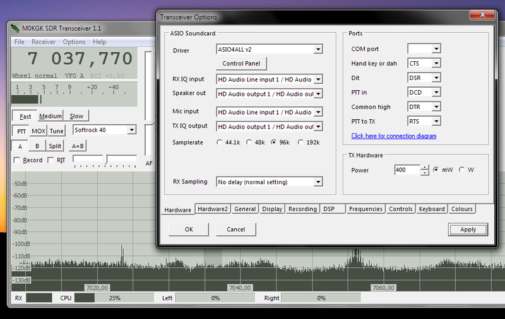Select the 192k samplerate option
505x319 pixels.
click(x=300, y=142)
